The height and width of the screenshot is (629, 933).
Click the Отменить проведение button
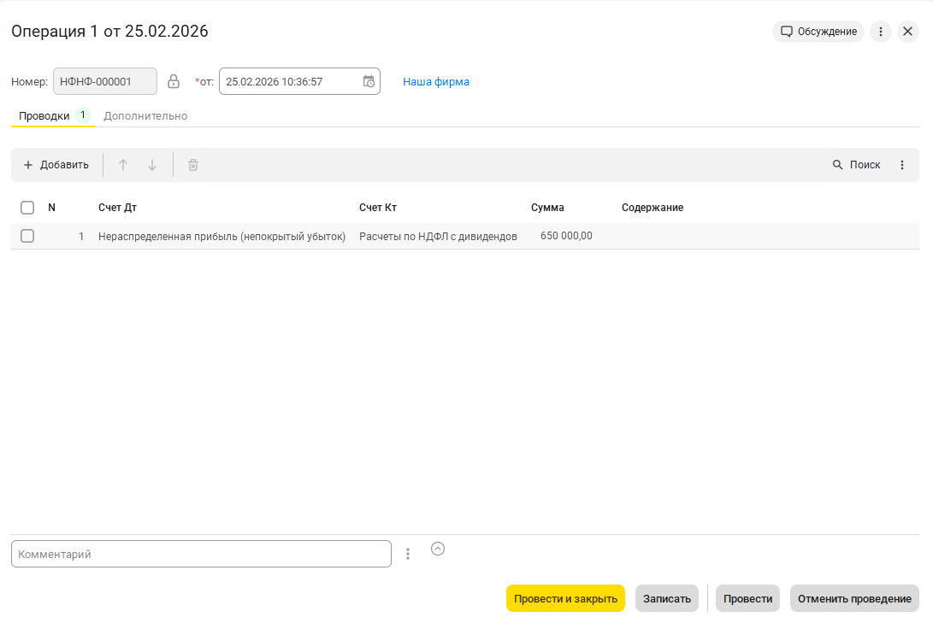(x=854, y=598)
